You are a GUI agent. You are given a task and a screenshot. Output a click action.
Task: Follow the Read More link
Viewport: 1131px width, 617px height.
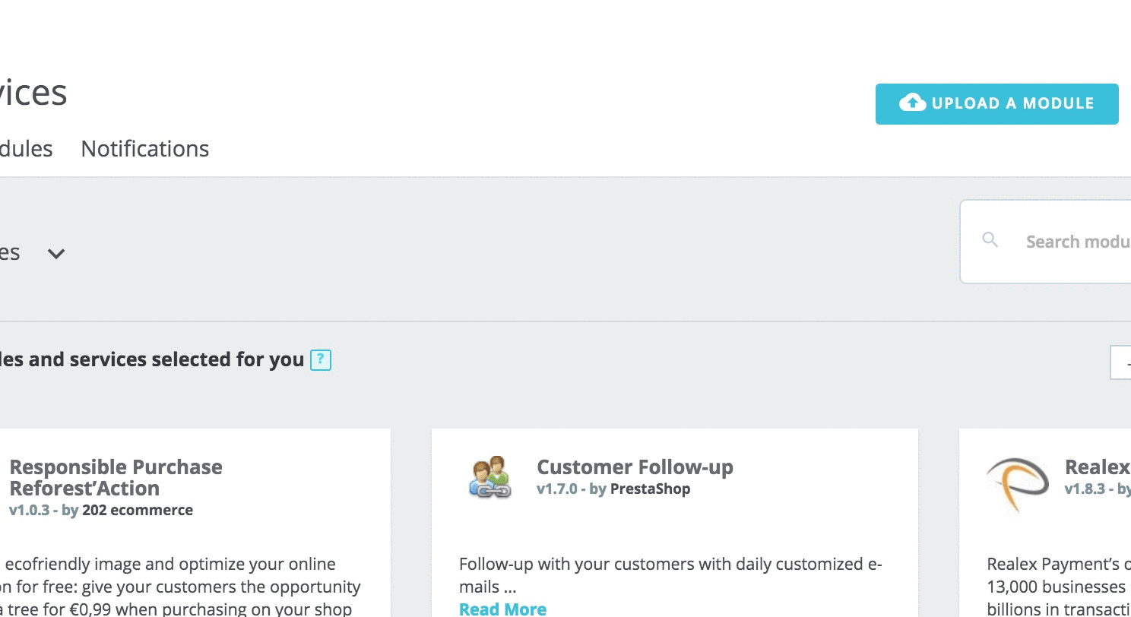coord(502,609)
